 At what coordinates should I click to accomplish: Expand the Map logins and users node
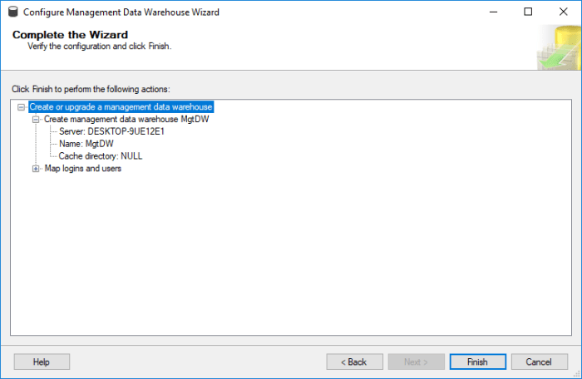[x=37, y=169]
